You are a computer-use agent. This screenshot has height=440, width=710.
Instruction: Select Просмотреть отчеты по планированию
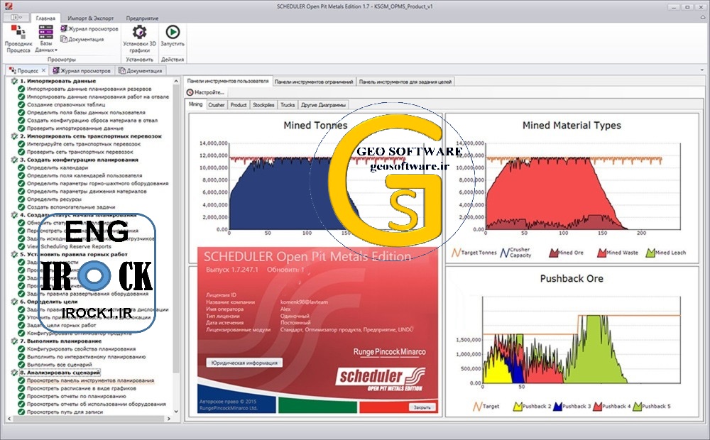77,396
